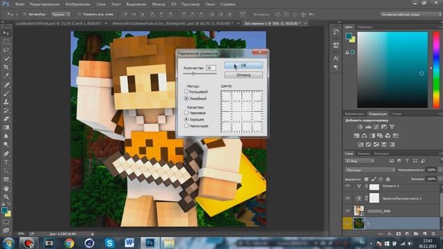443x249 pixels.
Task: Select the Move tool in toolbox
Action: click(x=6, y=33)
